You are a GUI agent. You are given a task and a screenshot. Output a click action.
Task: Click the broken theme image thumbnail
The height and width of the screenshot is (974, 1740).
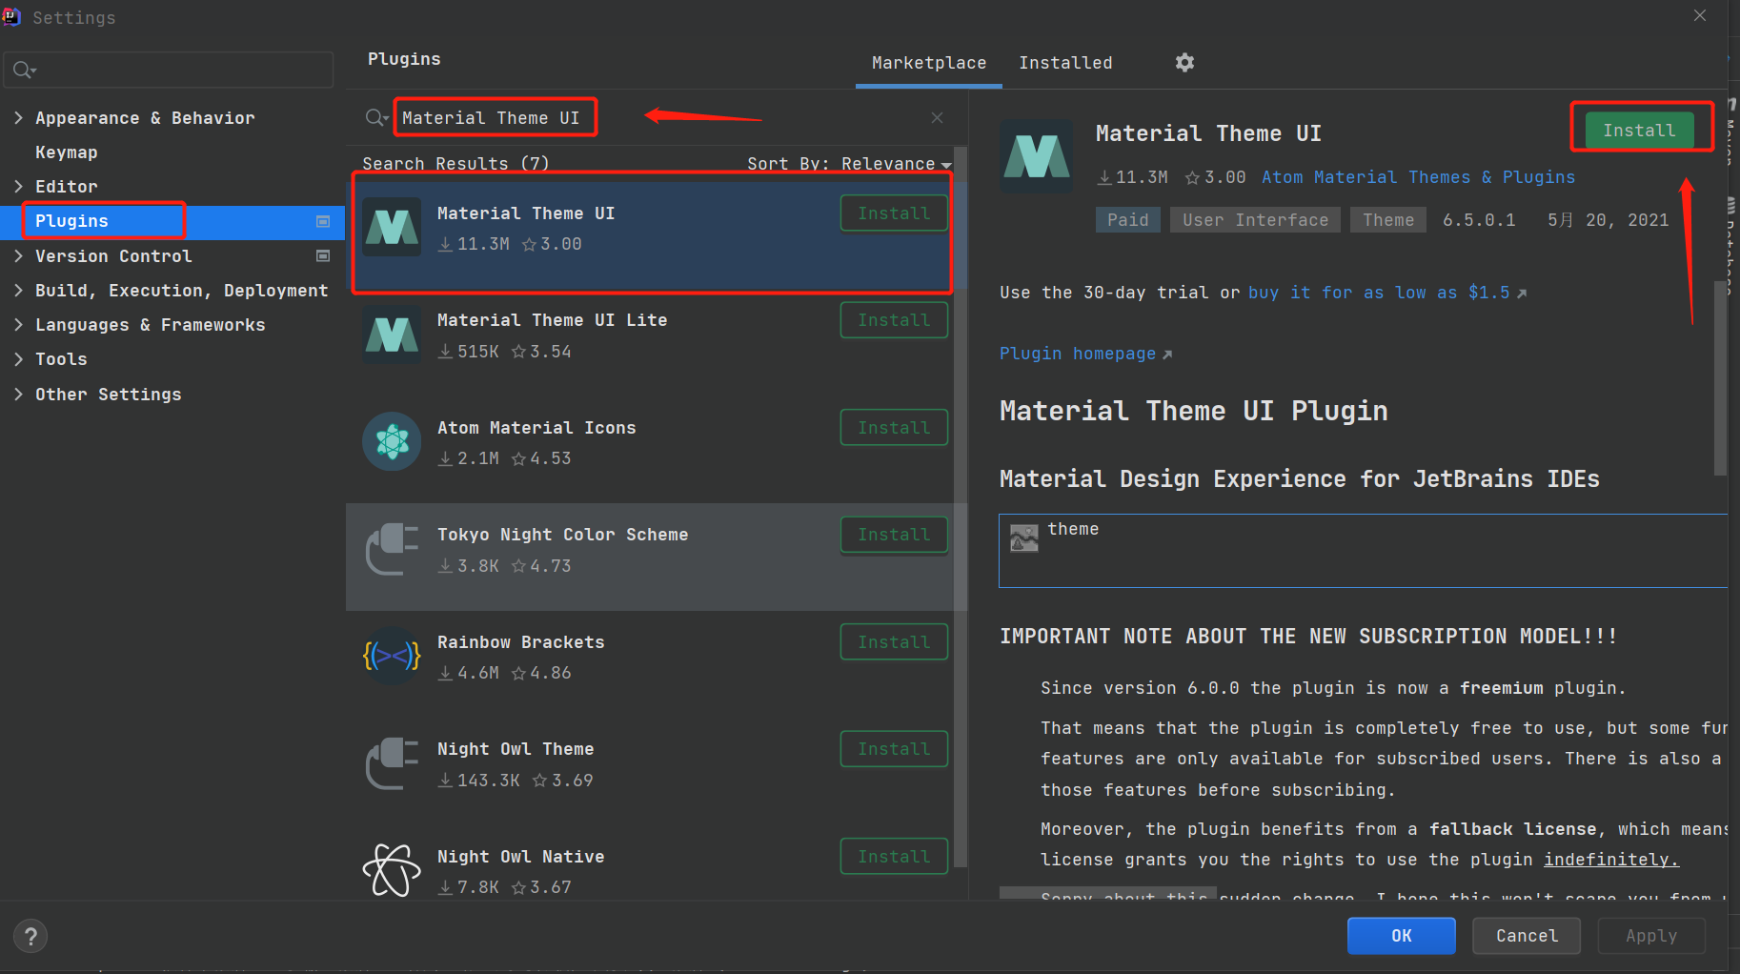1024,538
